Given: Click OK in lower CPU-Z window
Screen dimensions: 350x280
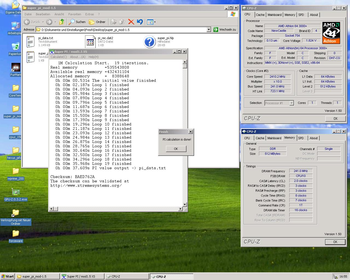Looking at the screenshot, I should tap(335, 242).
